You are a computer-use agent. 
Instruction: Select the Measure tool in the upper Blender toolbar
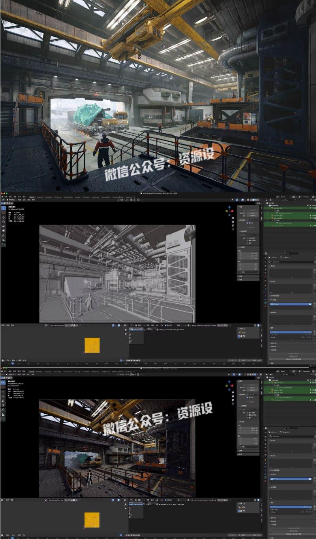(4, 240)
